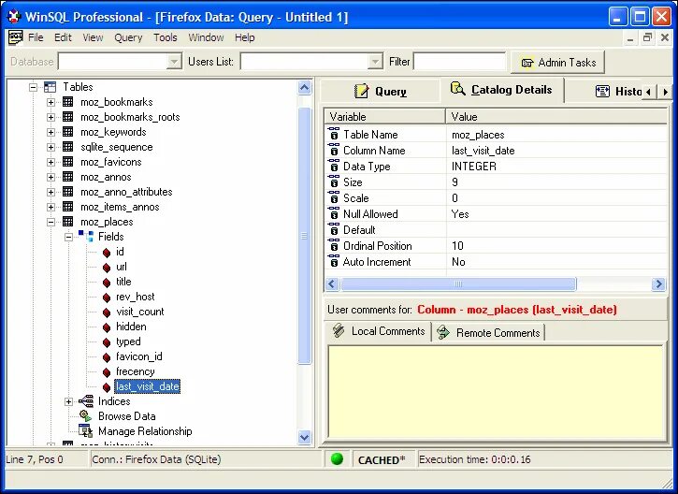678x494 pixels.
Task: Expand the moz_items_annos table
Action: tap(51, 207)
